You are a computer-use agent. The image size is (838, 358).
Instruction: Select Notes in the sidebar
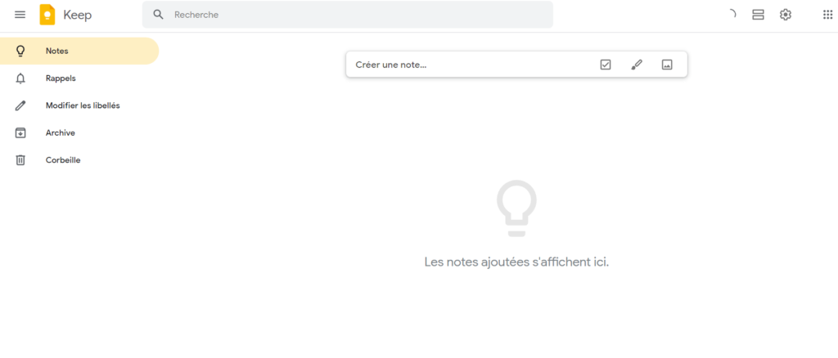tap(57, 51)
